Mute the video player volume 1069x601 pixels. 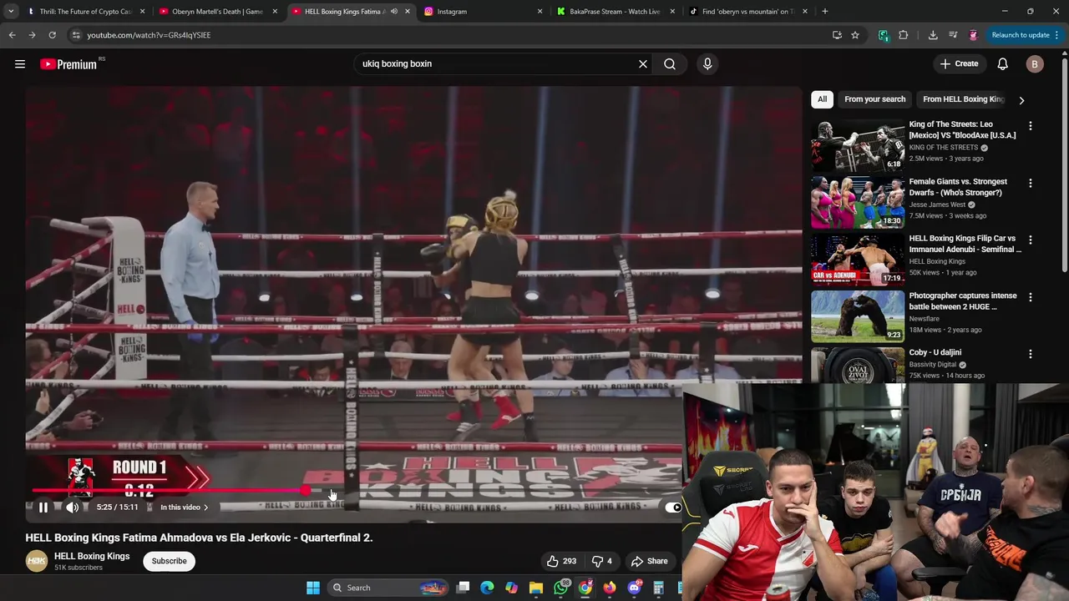[73, 508]
